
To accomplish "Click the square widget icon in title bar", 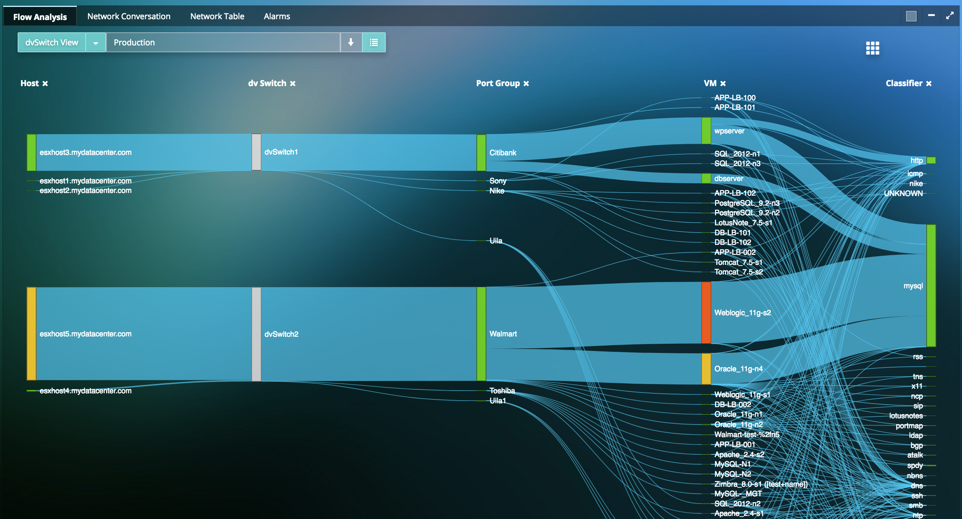I will click(911, 15).
